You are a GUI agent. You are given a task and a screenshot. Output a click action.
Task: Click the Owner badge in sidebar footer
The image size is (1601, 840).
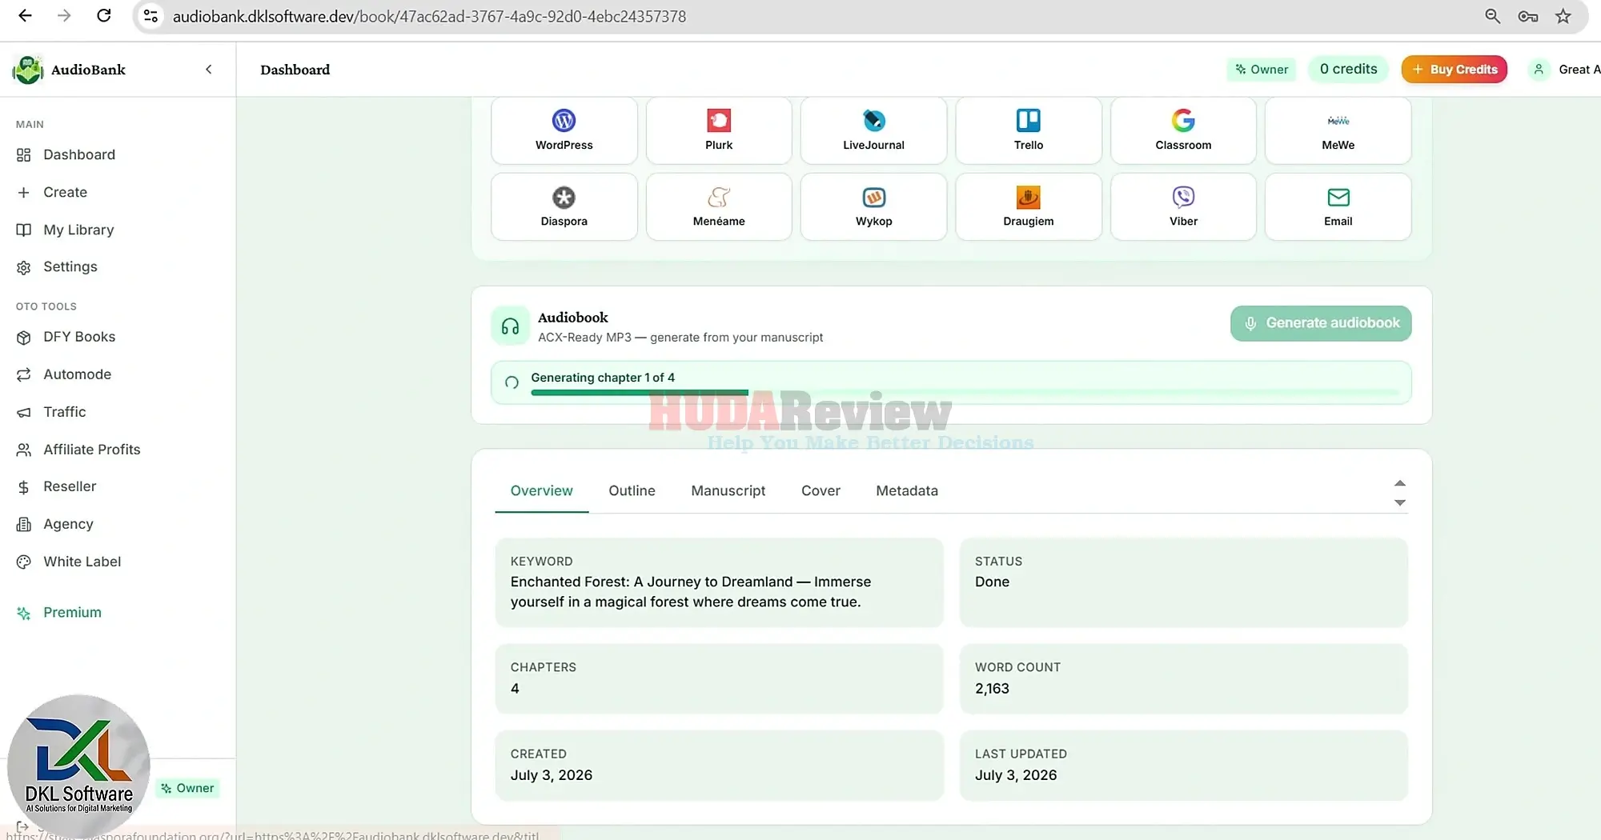(x=187, y=788)
